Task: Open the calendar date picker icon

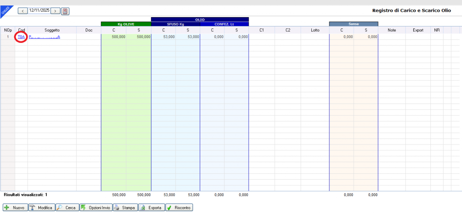Action: coord(65,11)
